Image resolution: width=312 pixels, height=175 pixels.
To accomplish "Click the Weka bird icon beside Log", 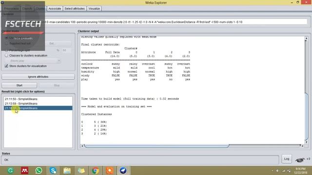I will pos(300,159).
